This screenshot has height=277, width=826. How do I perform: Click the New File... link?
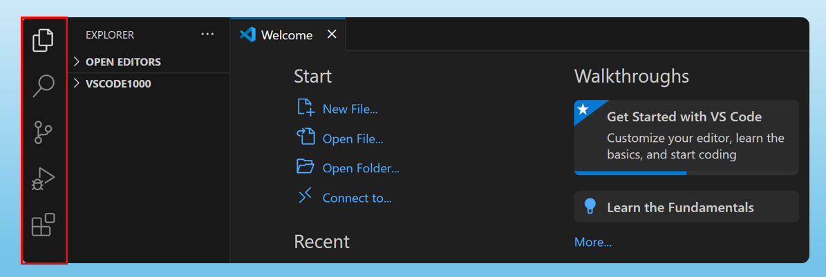(350, 110)
